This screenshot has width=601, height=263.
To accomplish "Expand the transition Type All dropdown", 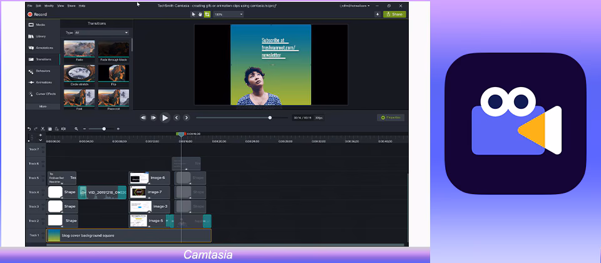I will pos(101,33).
